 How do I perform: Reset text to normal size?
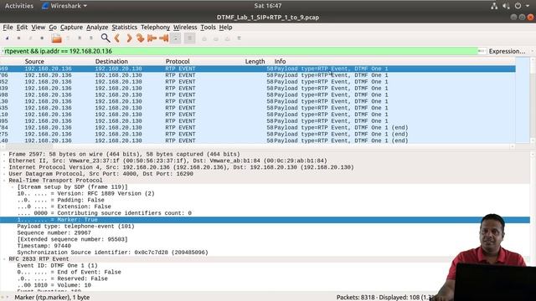227,38
